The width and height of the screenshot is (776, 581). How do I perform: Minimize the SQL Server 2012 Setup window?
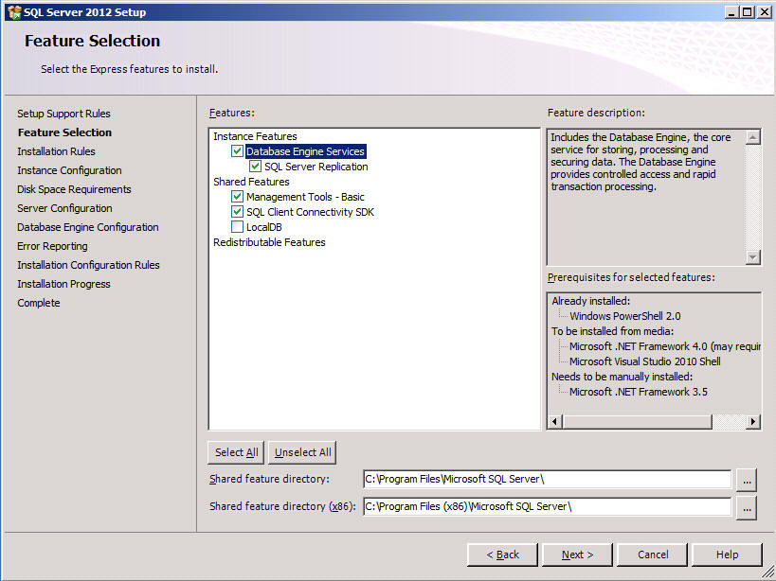[x=732, y=12]
